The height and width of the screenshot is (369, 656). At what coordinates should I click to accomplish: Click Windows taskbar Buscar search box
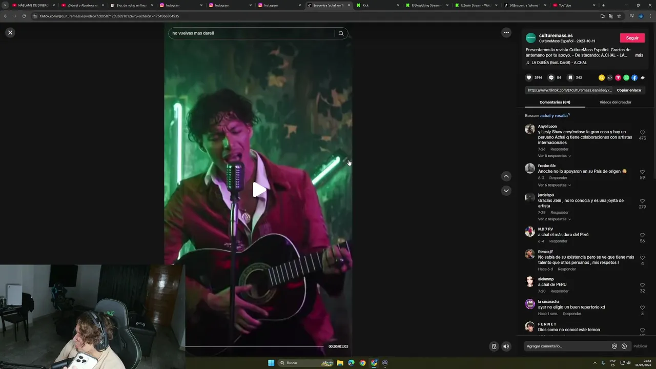coord(306,363)
